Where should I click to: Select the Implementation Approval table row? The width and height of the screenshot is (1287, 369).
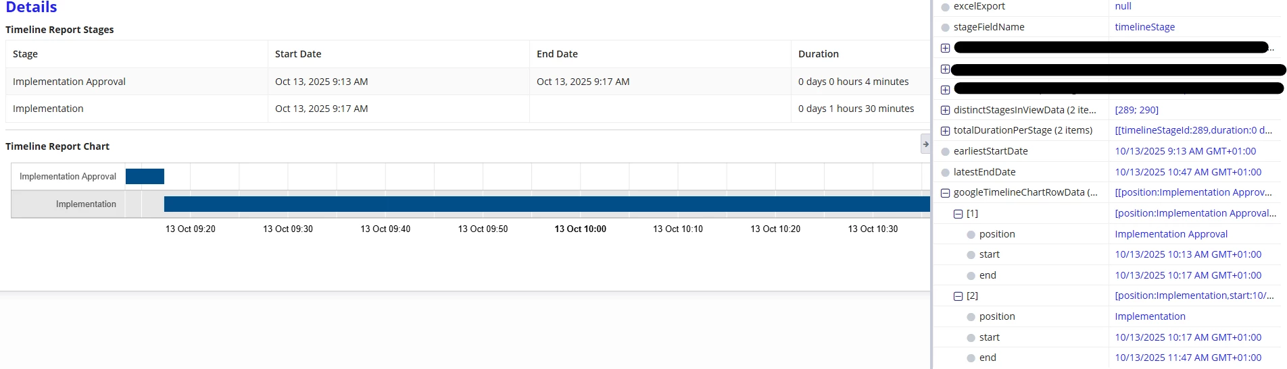(x=468, y=82)
